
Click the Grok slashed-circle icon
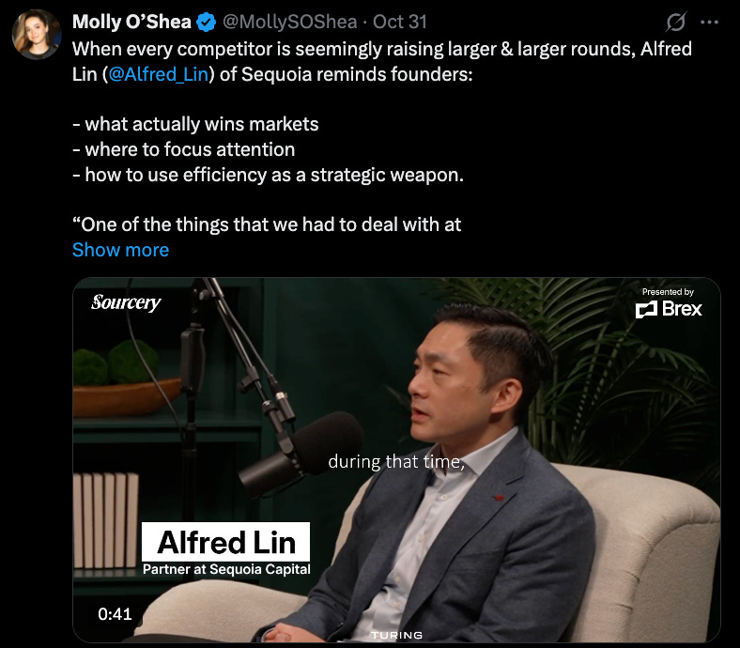(675, 22)
